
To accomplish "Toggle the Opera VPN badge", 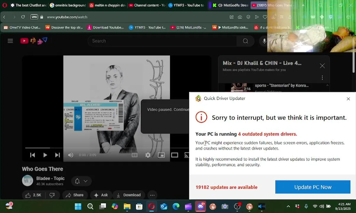I will coord(34,17).
